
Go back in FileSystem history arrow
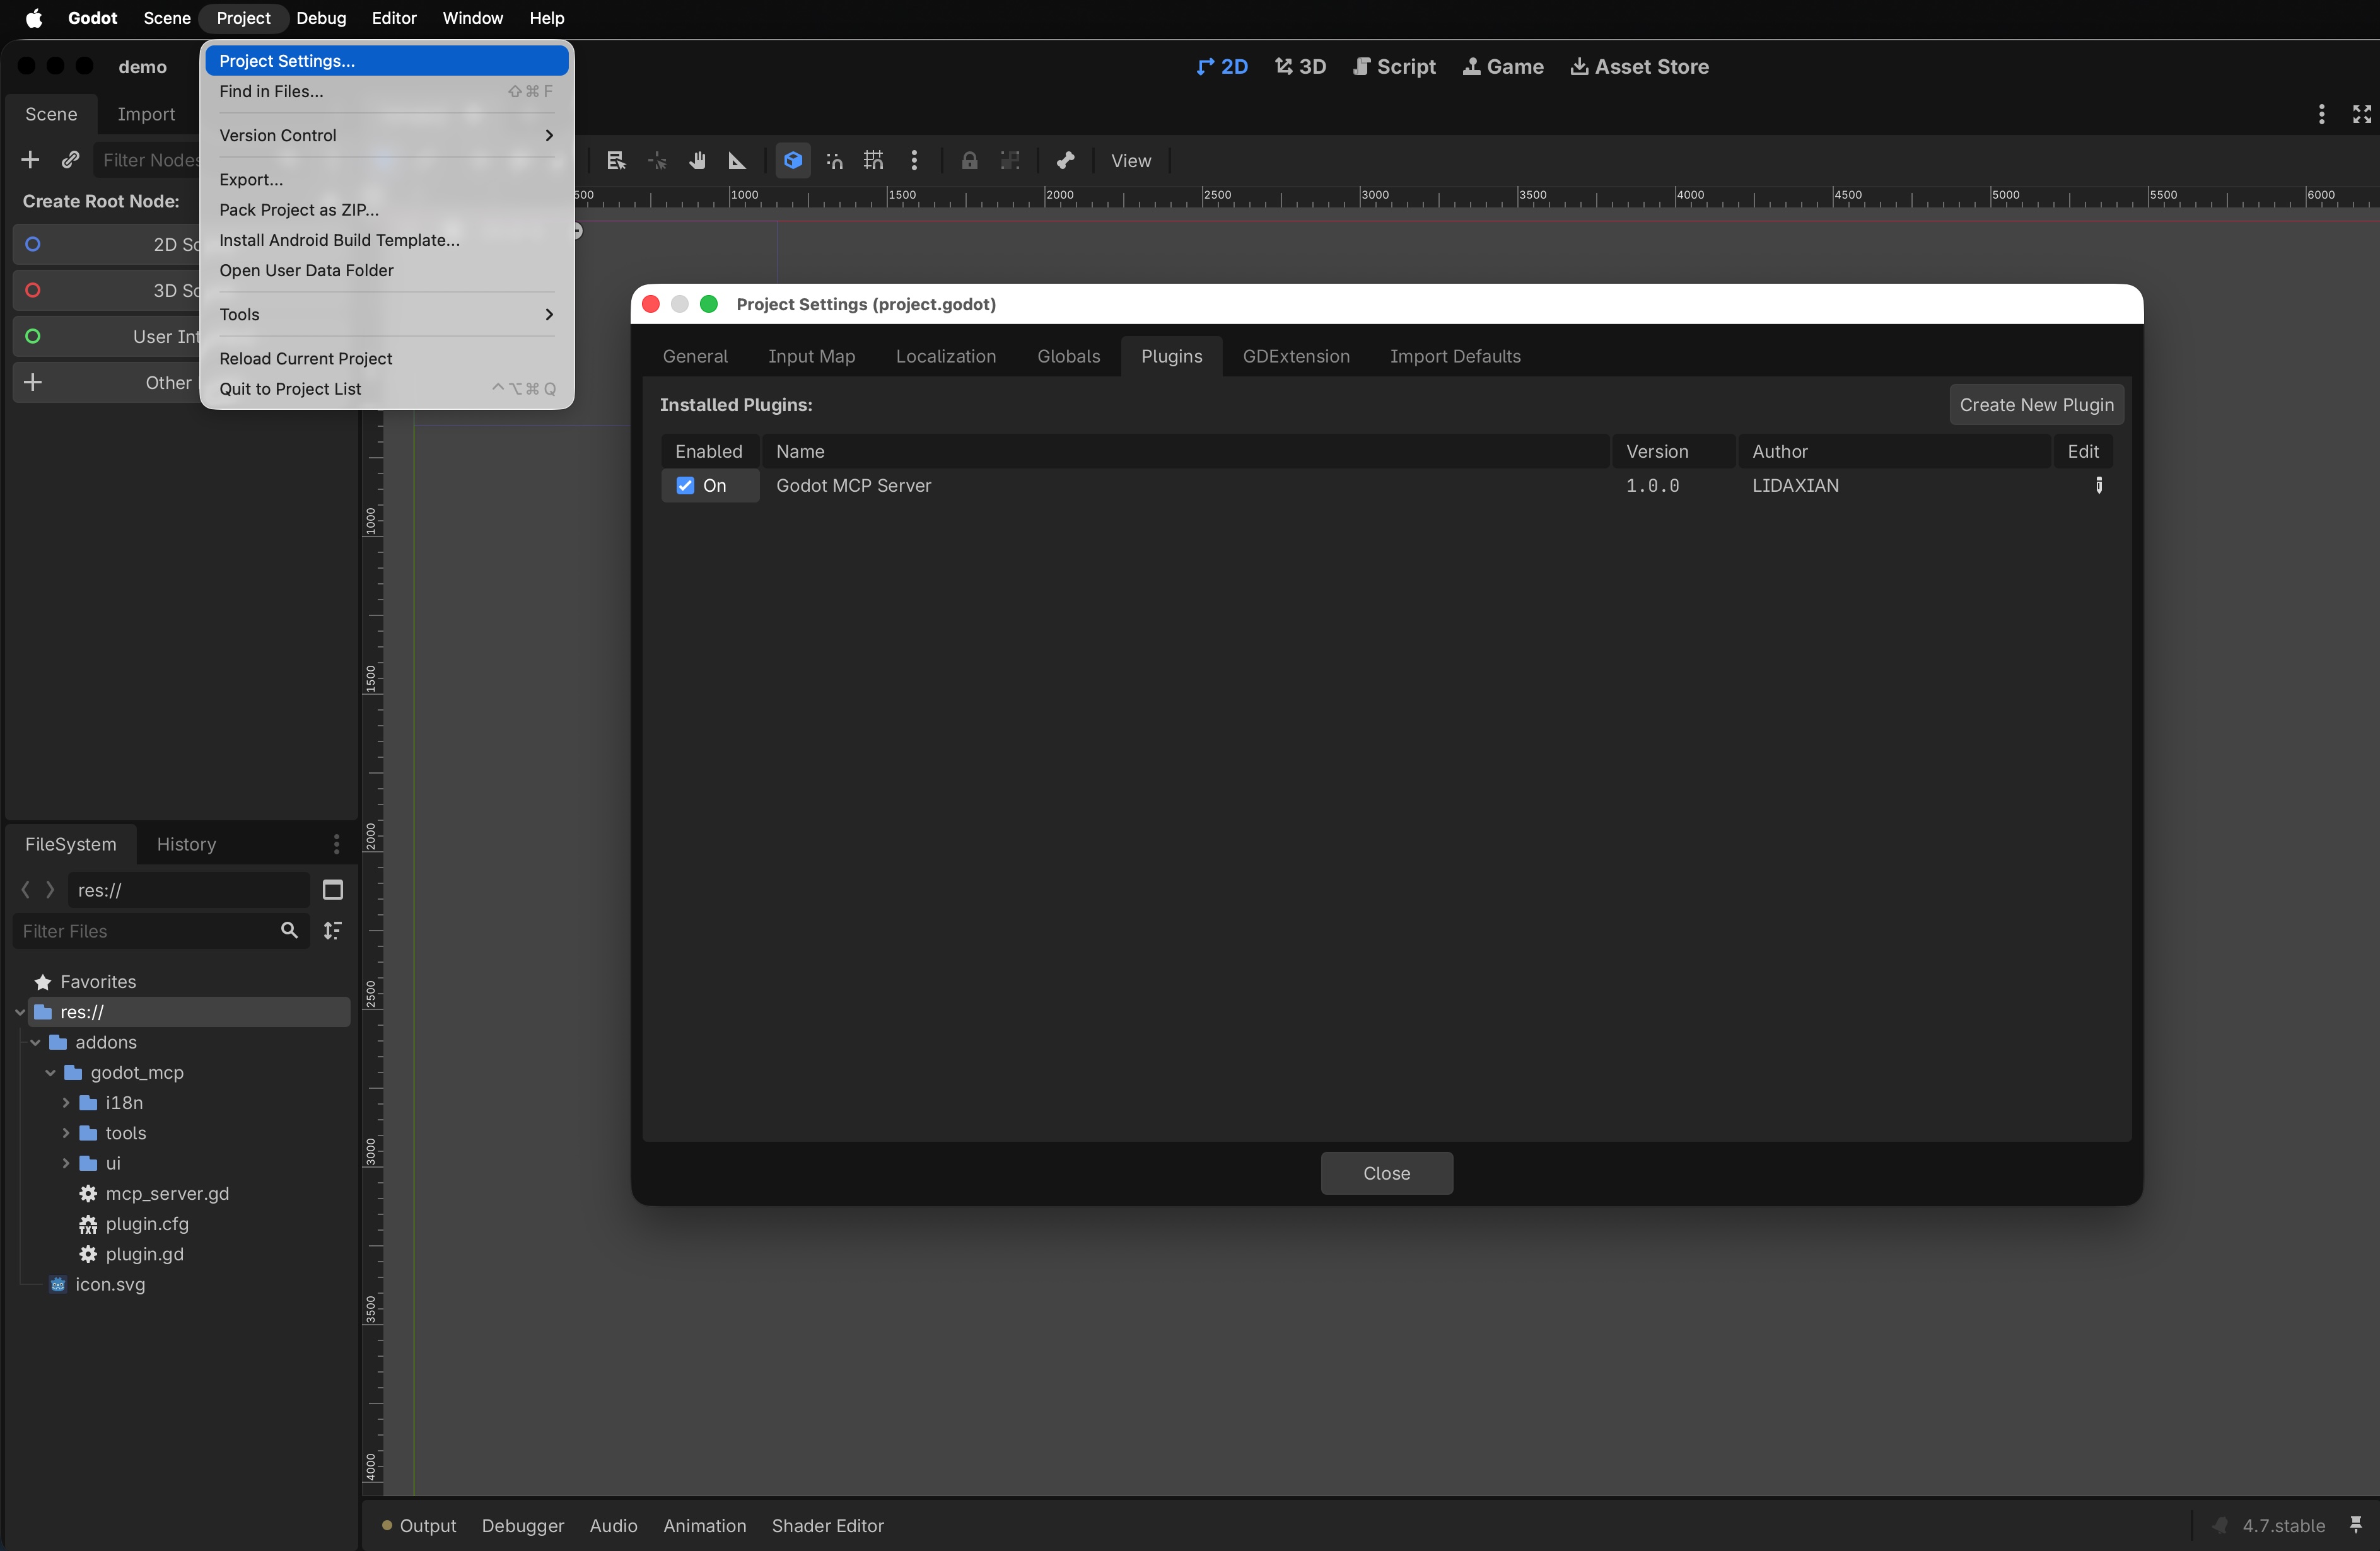point(25,890)
